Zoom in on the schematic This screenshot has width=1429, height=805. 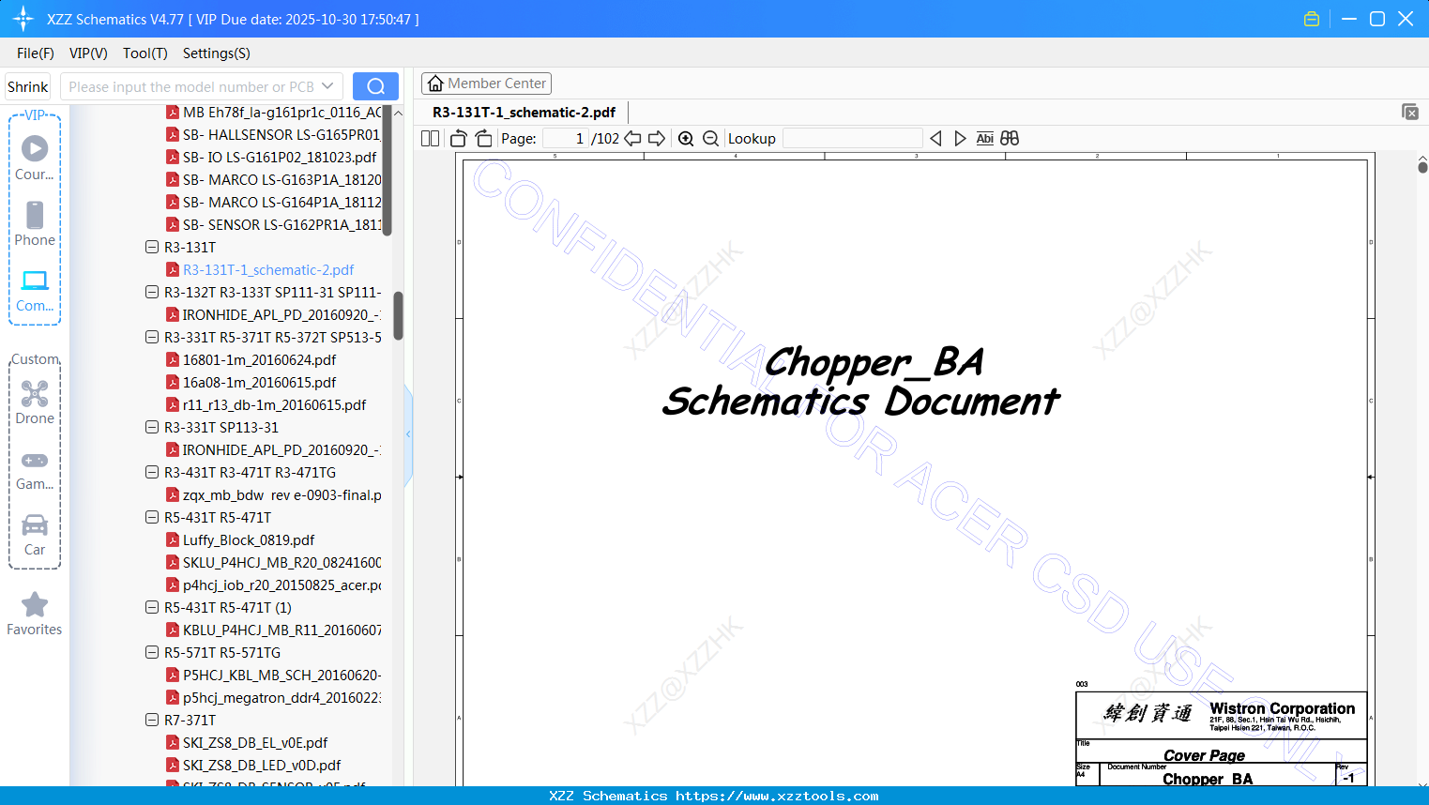click(686, 139)
